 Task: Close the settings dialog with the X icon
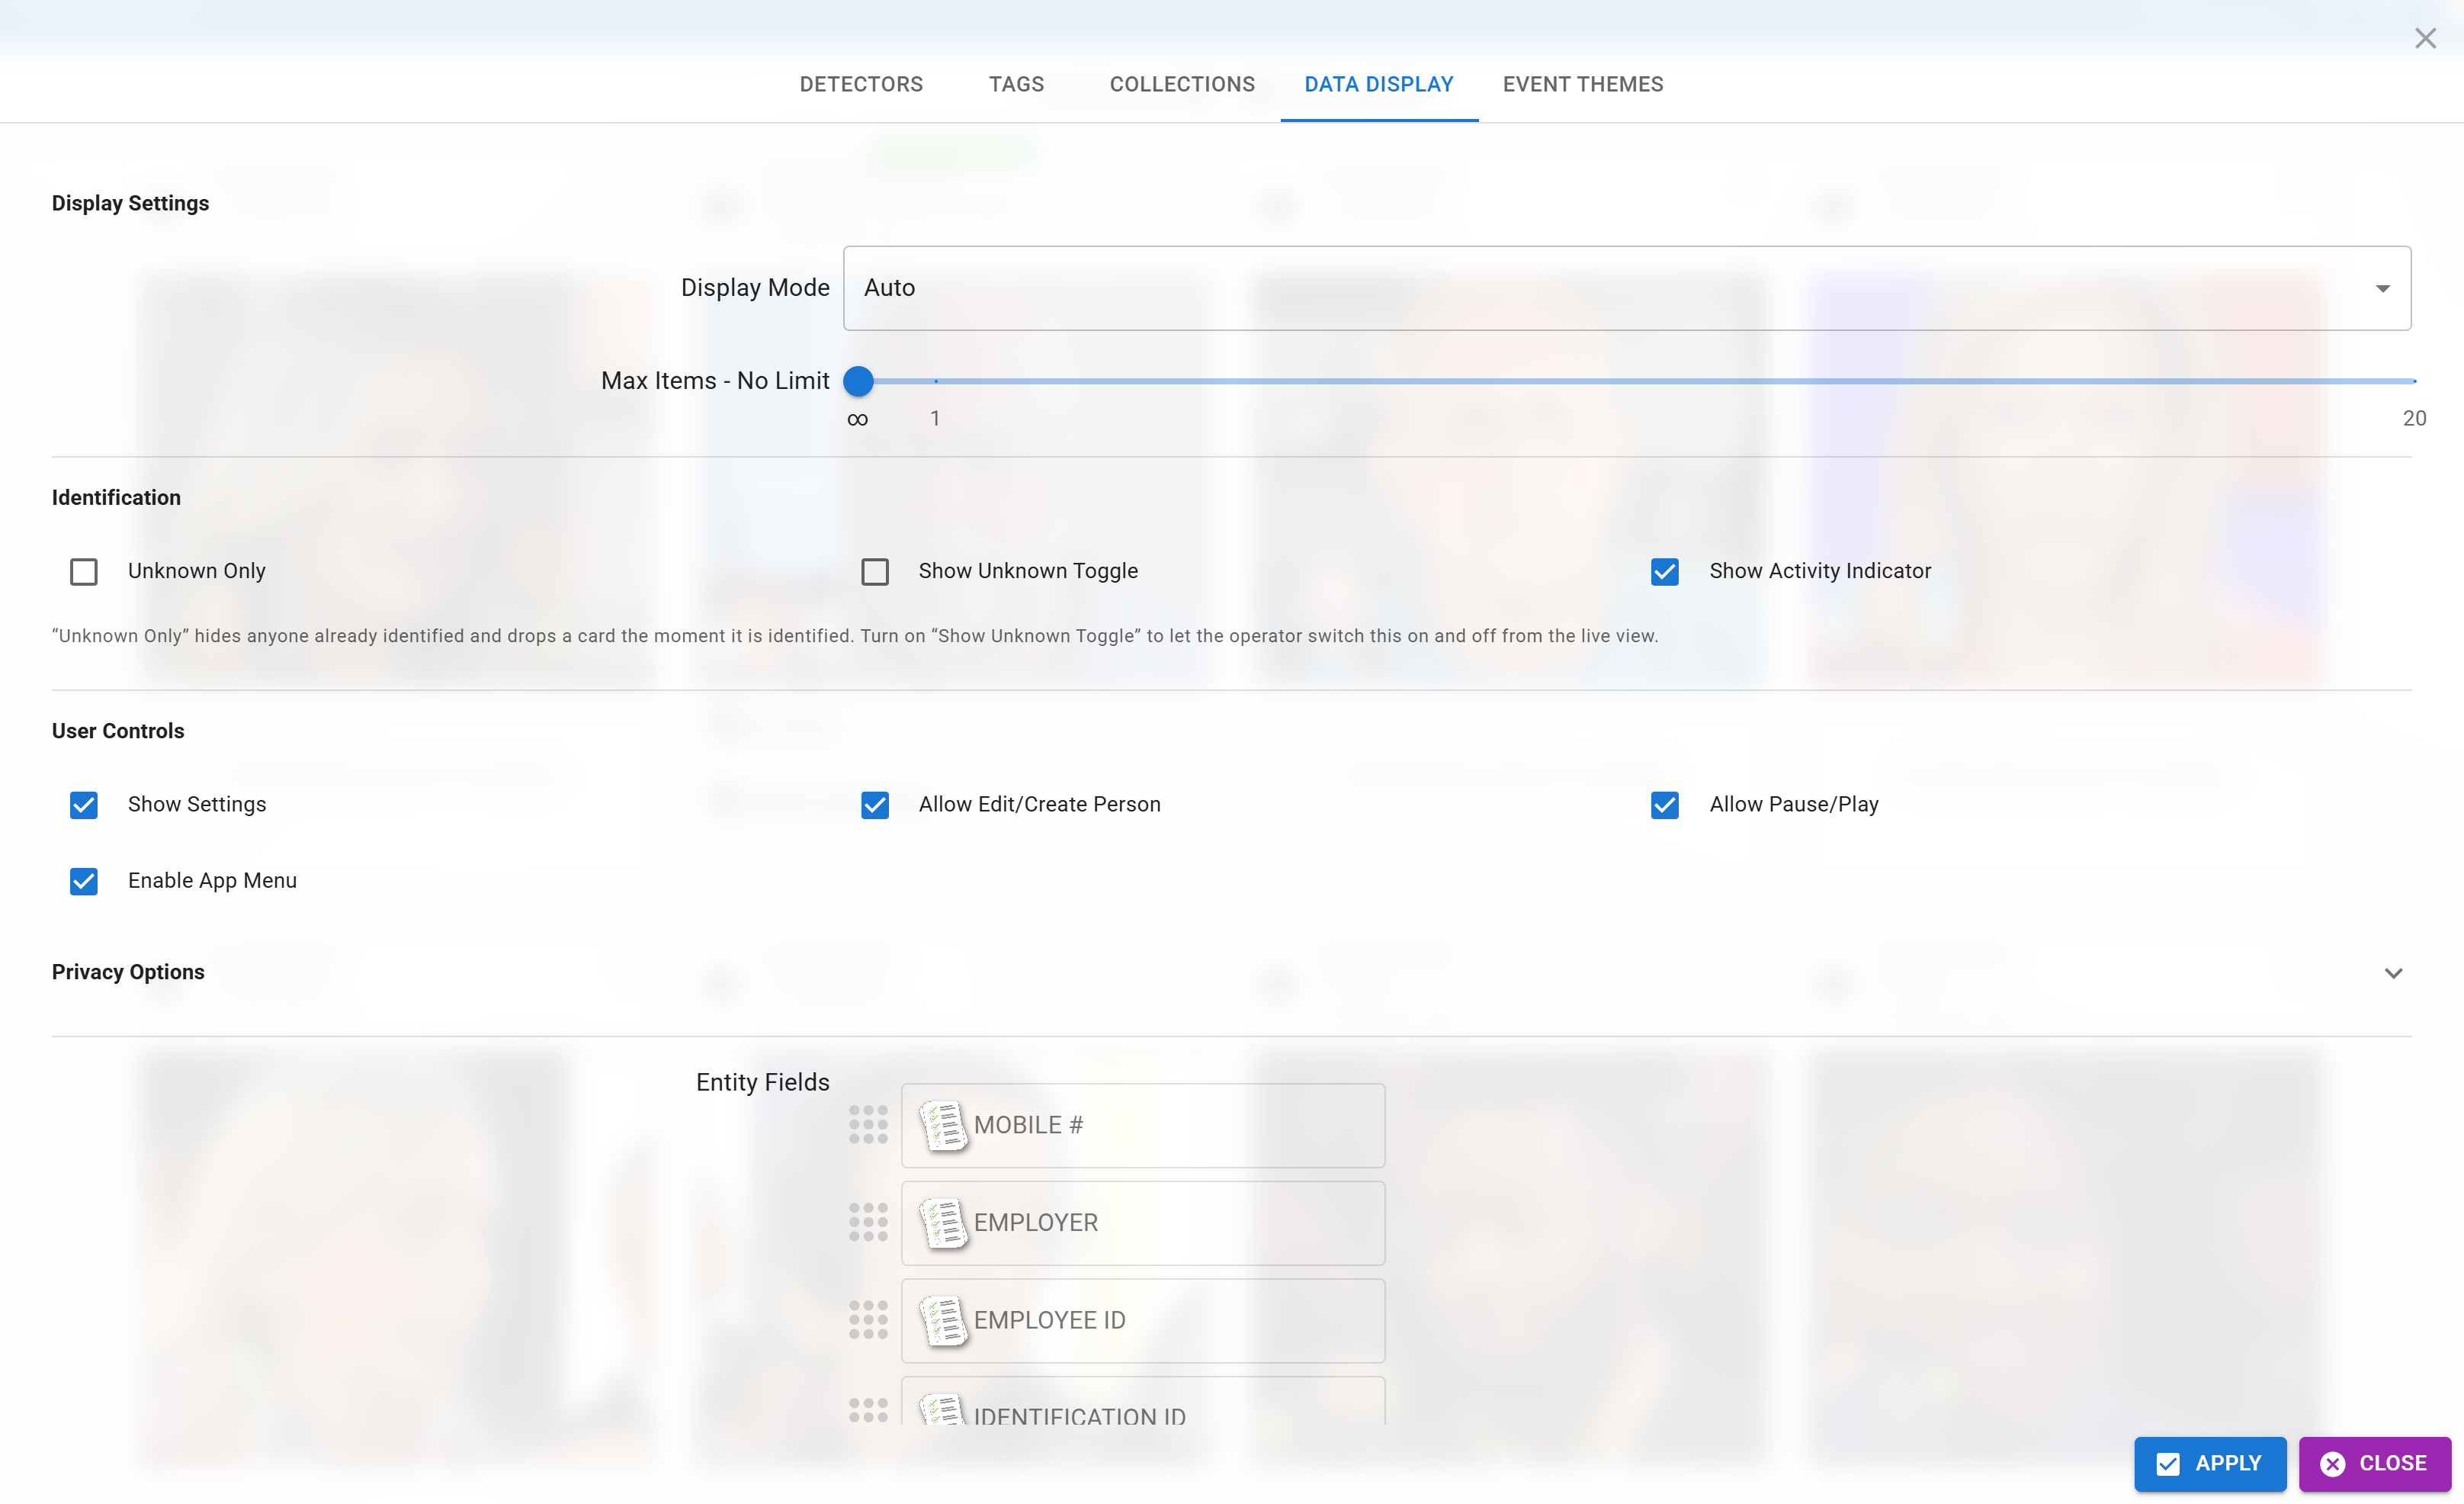click(2425, 38)
